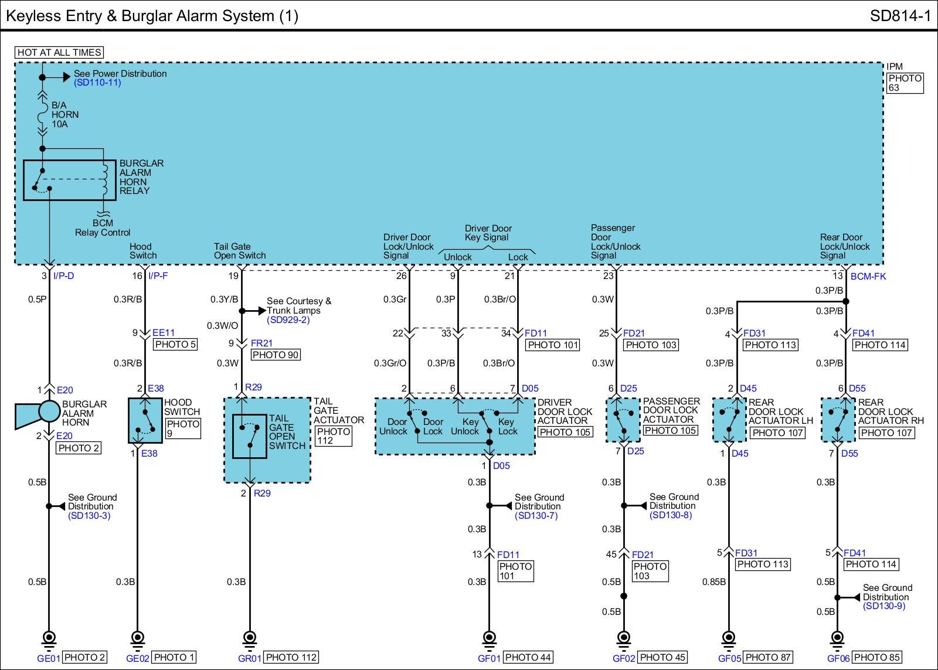
Task: Open the SD929-2 courtesy lamps link
Action: (x=288, y=320)
